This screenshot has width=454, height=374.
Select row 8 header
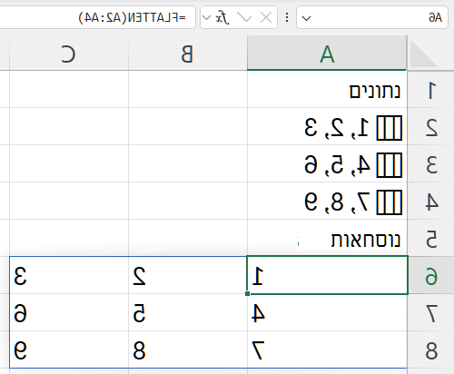(431, 349)
